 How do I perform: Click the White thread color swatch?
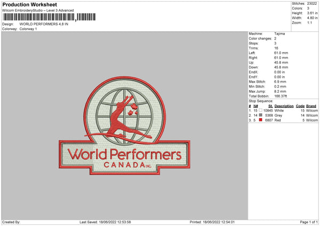(x=260, y=110)
